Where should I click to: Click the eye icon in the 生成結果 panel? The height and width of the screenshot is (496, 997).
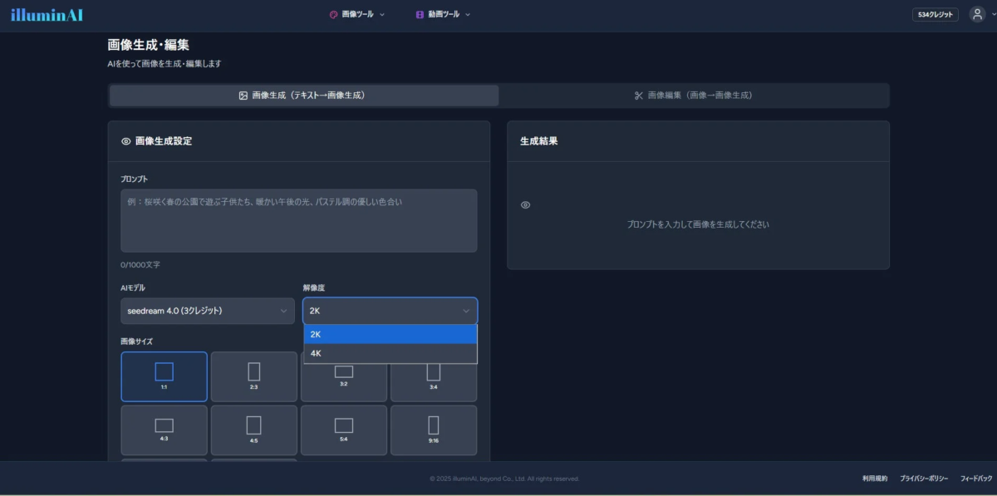tap(525, 204)
